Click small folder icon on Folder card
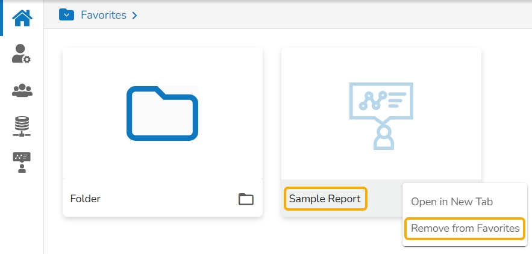This screenshot has width=532, height=254. coord(246,199)
